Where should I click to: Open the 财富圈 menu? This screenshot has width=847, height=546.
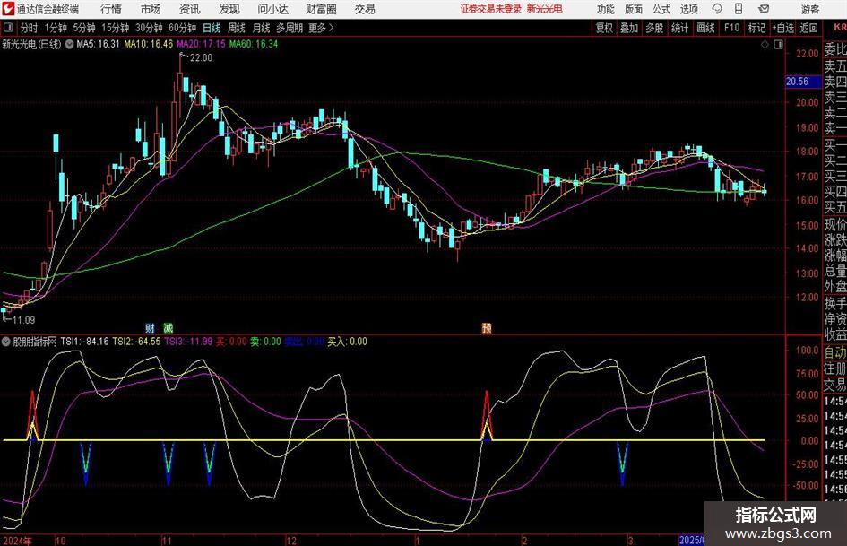click(x=321, y=9)
